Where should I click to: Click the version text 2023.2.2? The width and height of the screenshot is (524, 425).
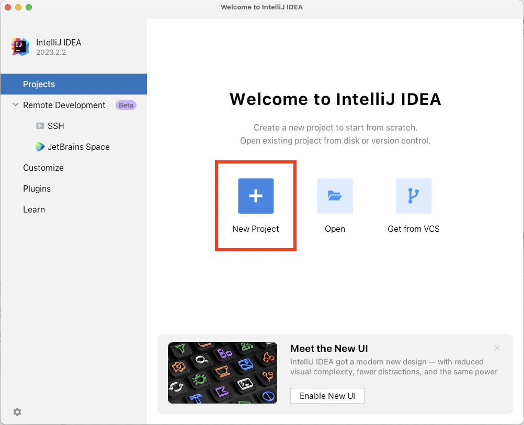coord(51,52)
